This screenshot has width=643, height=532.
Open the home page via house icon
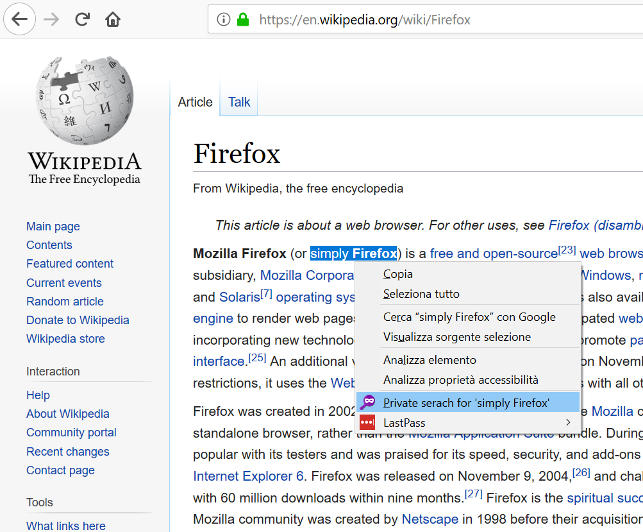point(112,19)
